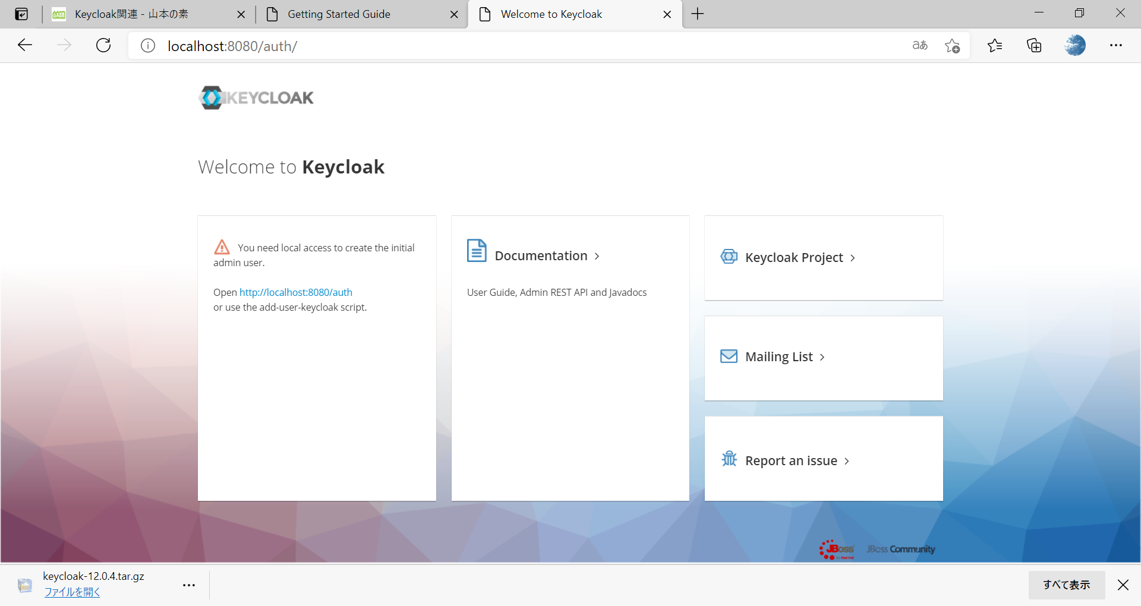Click the keycloak-12.0.4.tar.gz file name
Viewport: 1141px width, 606px height.
coord(93,576)
